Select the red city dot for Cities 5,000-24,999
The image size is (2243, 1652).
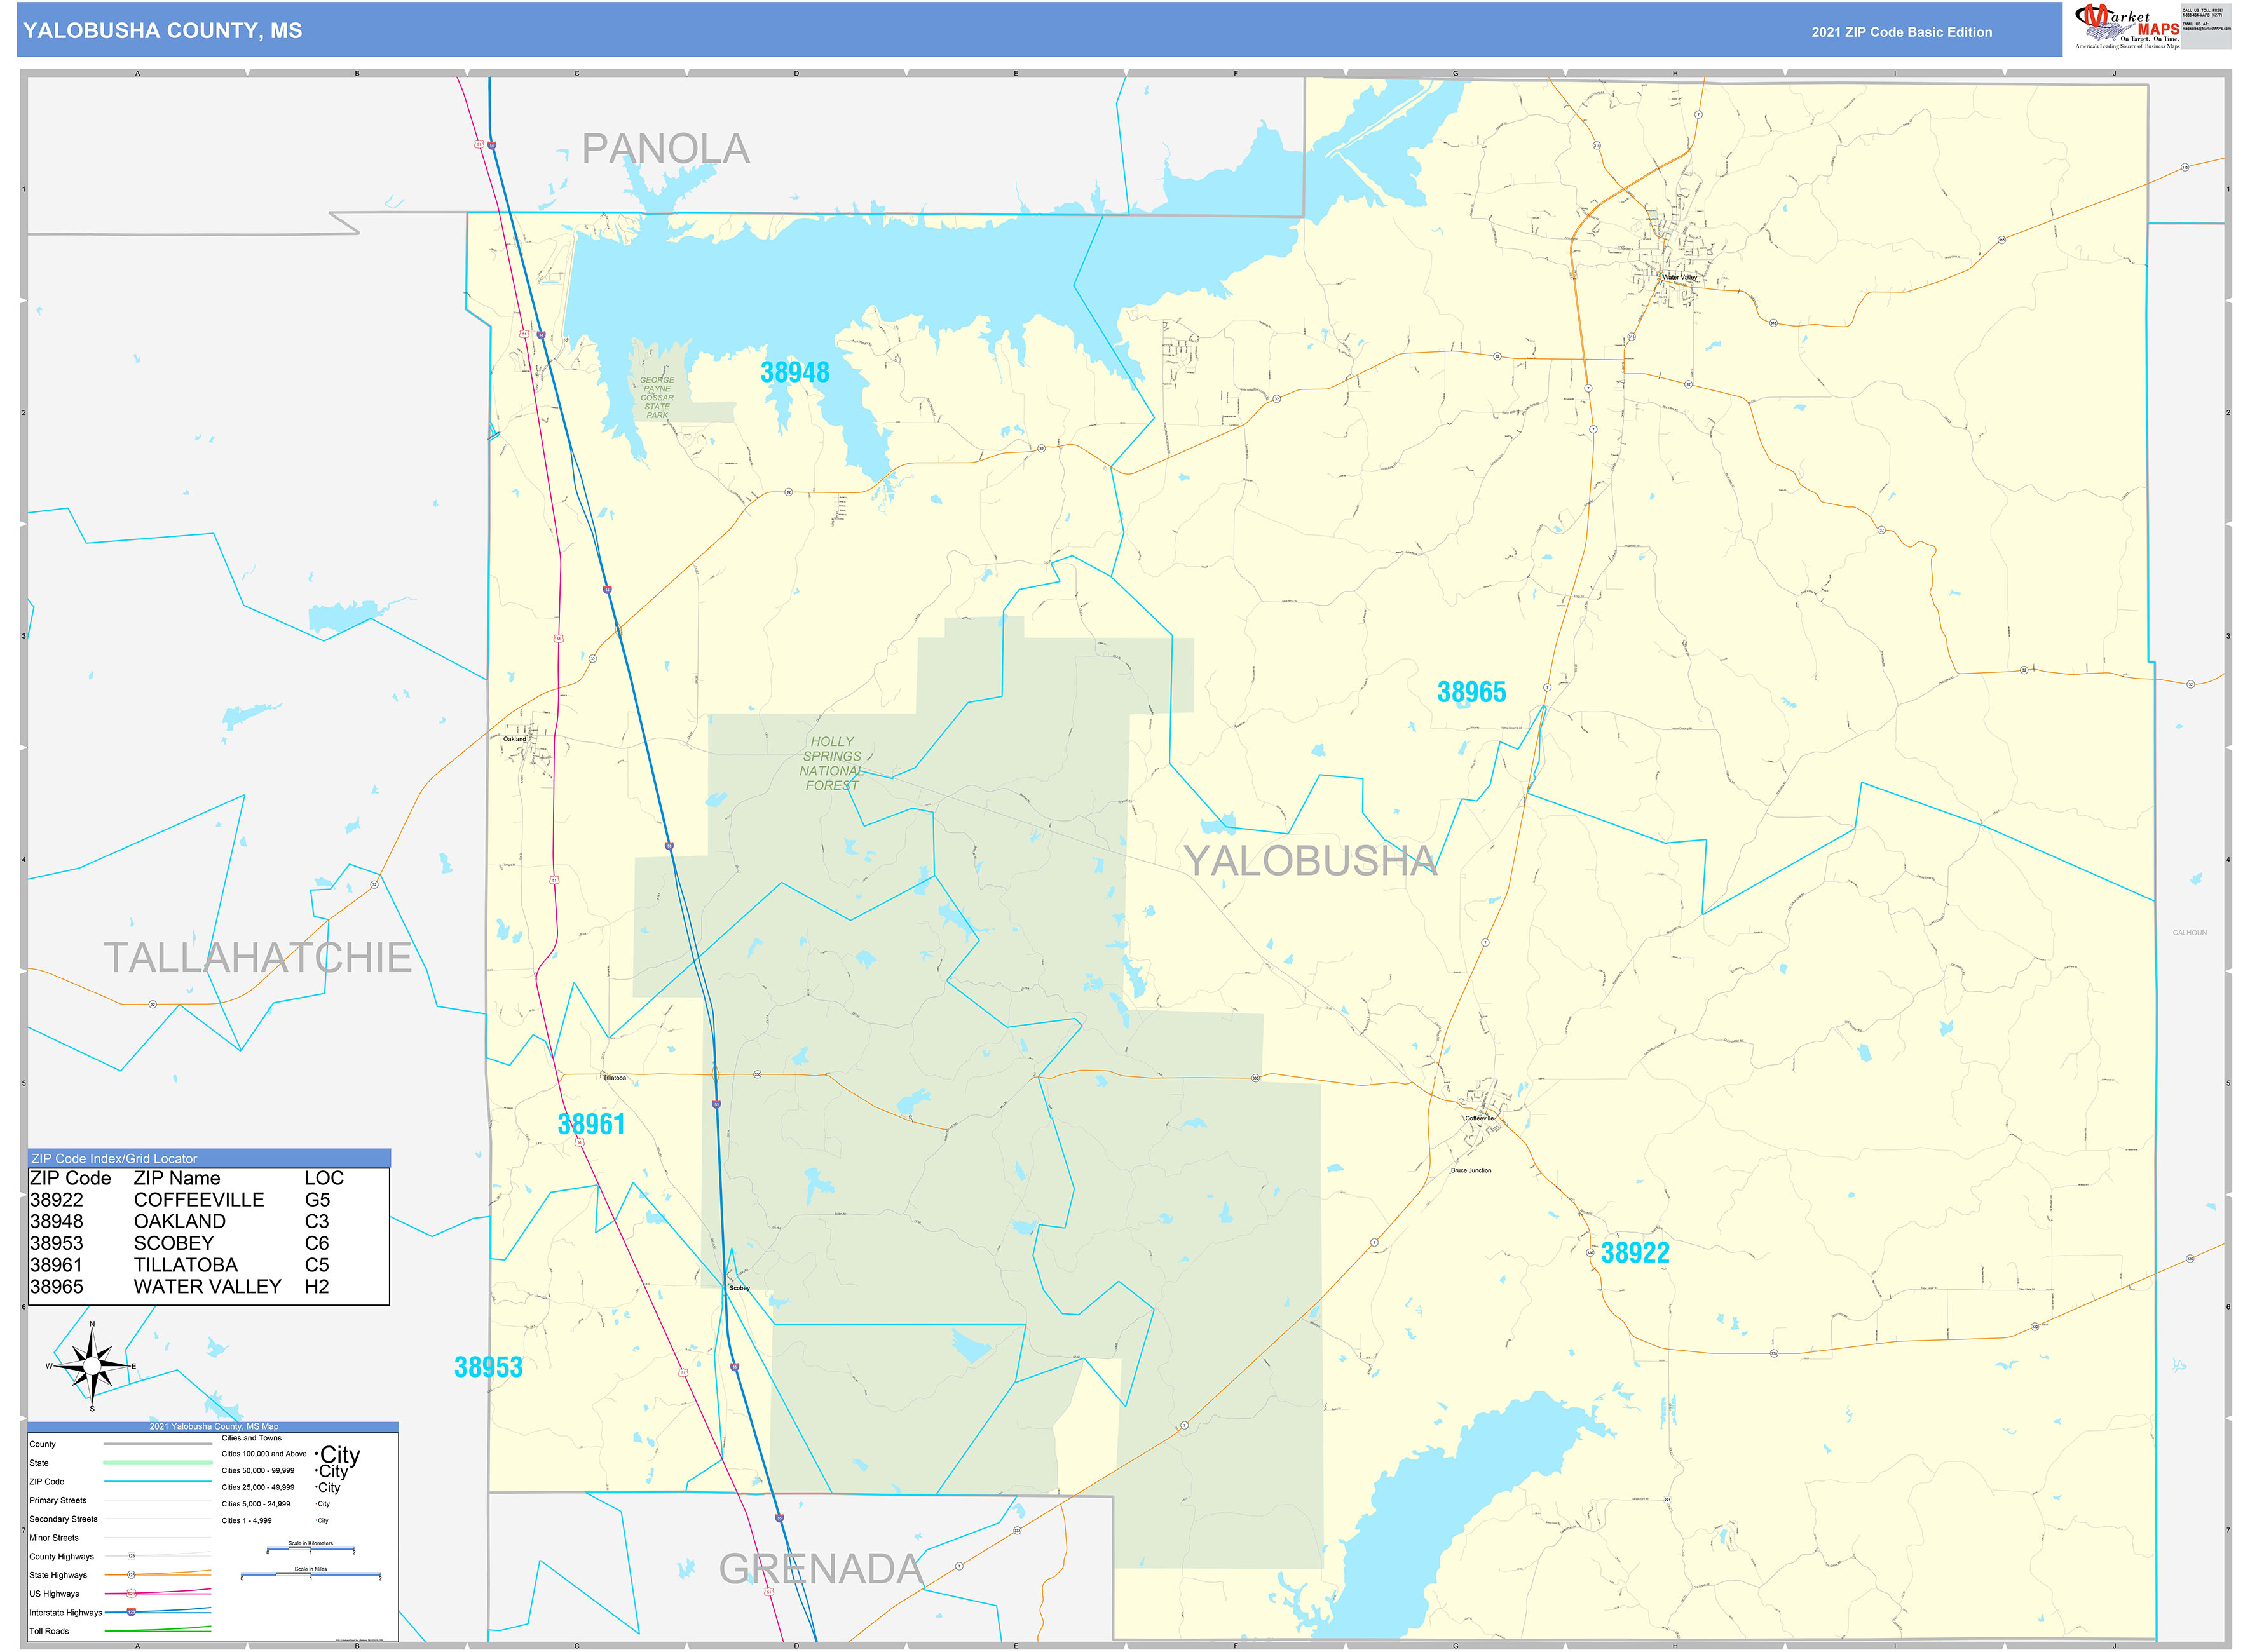click(316, 1503)
